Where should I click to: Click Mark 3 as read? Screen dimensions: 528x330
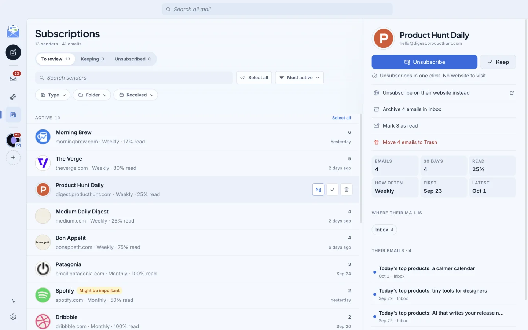point(444,126)
